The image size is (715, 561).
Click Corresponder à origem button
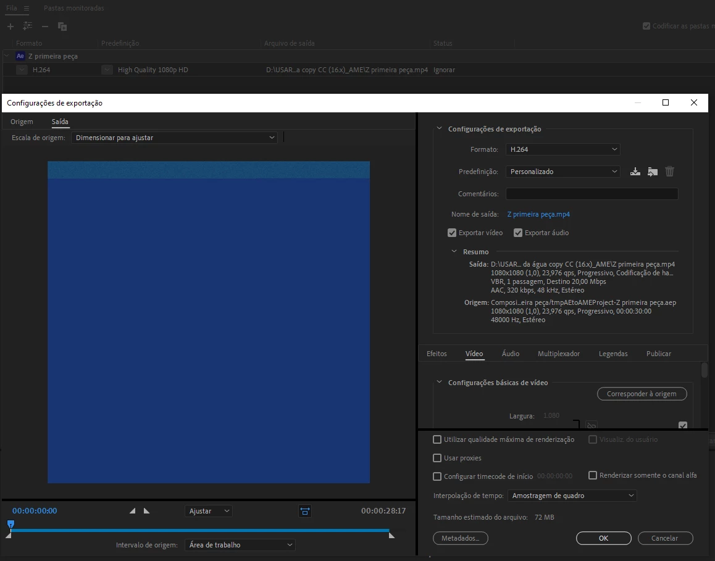642,394
